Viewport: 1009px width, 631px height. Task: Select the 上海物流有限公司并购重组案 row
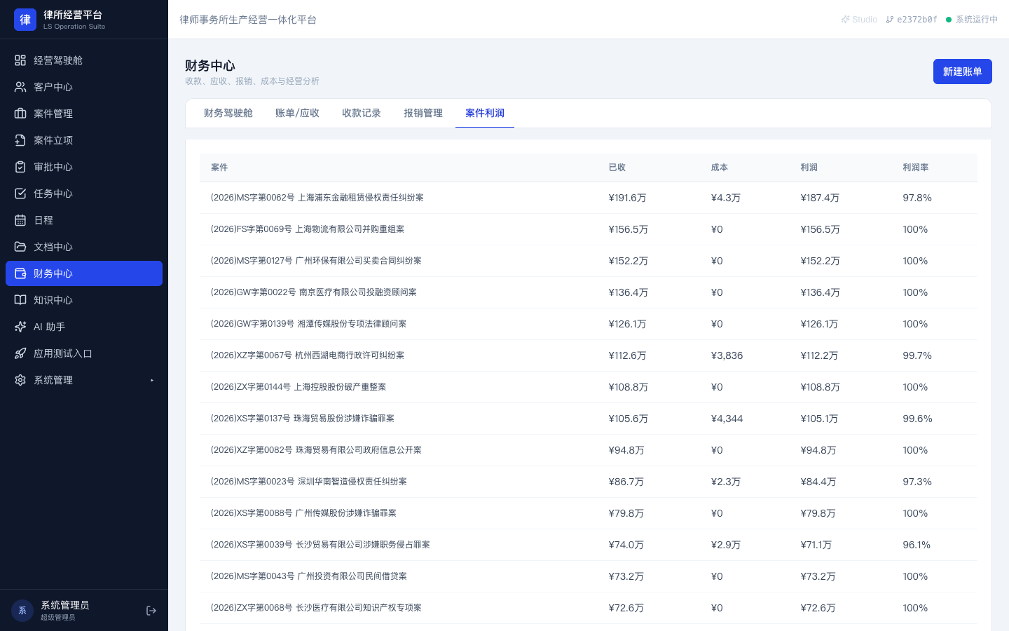click(589, 229)
